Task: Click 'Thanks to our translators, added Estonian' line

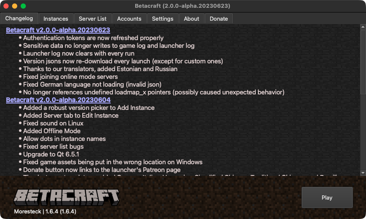Action: point(100,69)
